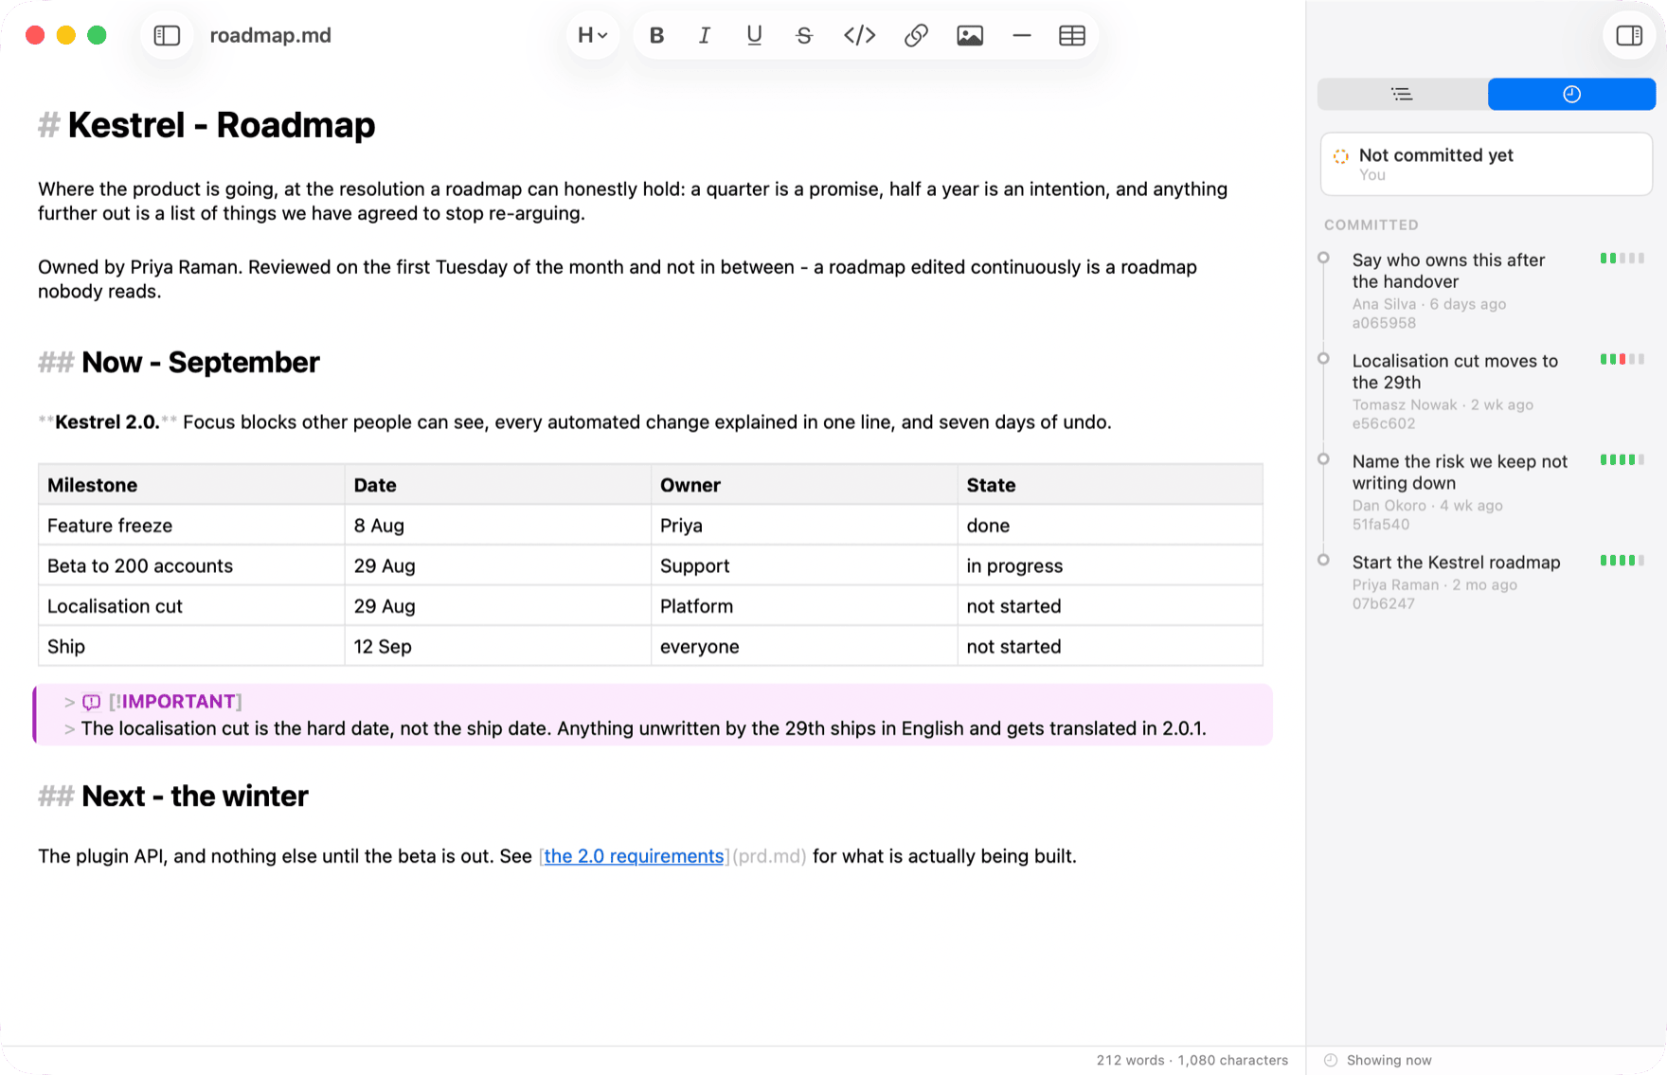Click the 'Platform' owner cell
This screenshot has width=1667, height=1075.
[804, 606]
